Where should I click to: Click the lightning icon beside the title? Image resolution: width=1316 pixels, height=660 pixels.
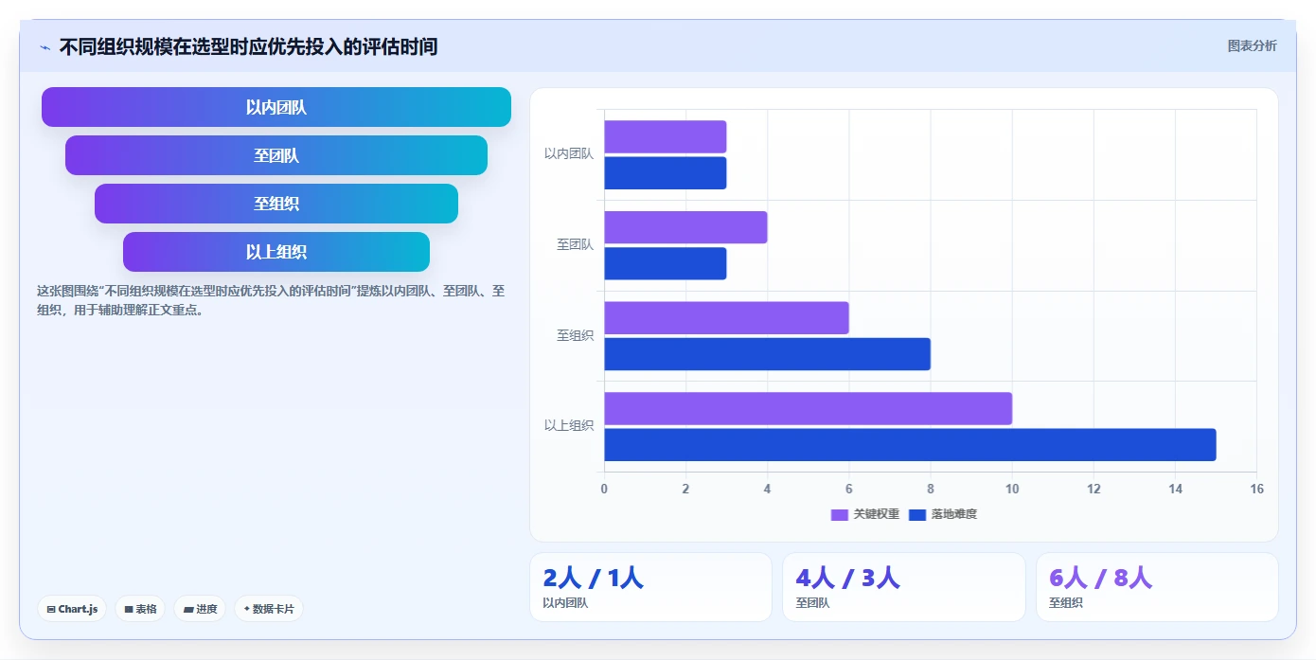click(44, 47)
